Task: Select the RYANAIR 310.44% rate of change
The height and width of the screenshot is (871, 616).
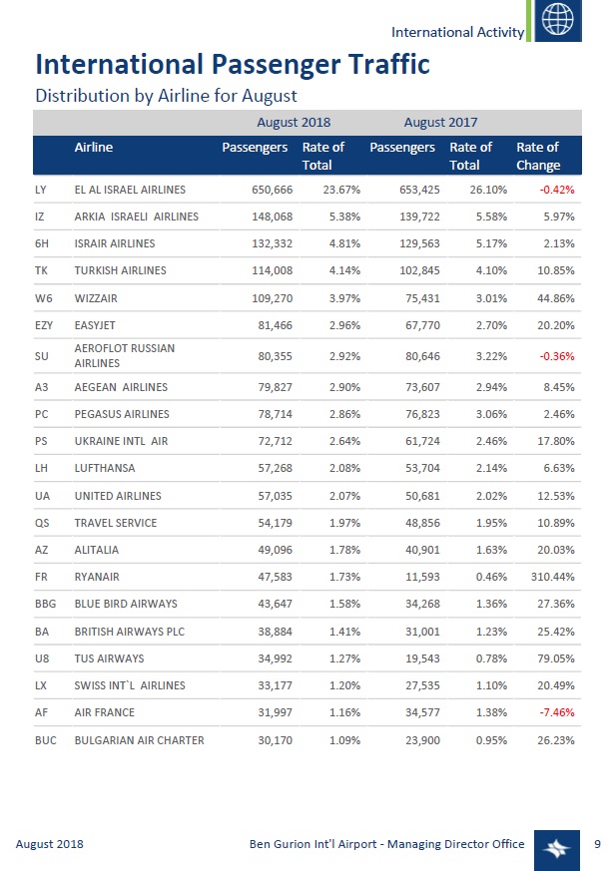Action: click(548, 577)
